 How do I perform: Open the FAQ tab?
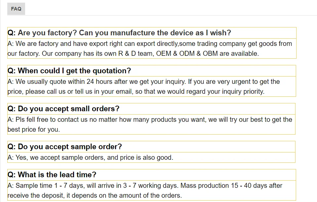pyautogui.click(x=16, y=9)
